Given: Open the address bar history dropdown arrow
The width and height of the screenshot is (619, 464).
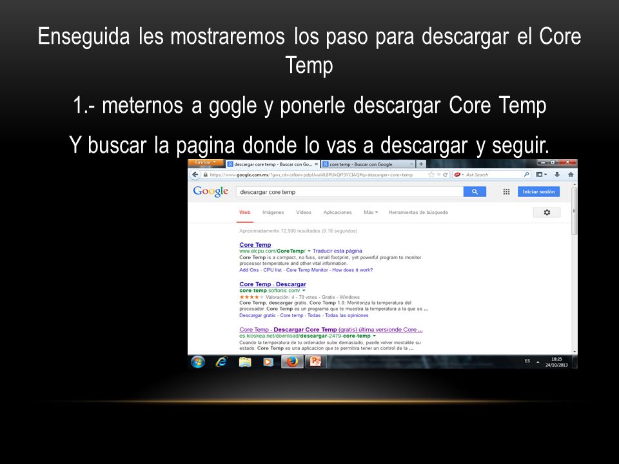Looking at the screenshot, I should pos(438,175).
